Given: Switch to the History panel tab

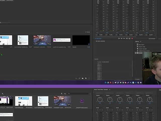Looking at the screenshot, I should click(x=137, y=41).
